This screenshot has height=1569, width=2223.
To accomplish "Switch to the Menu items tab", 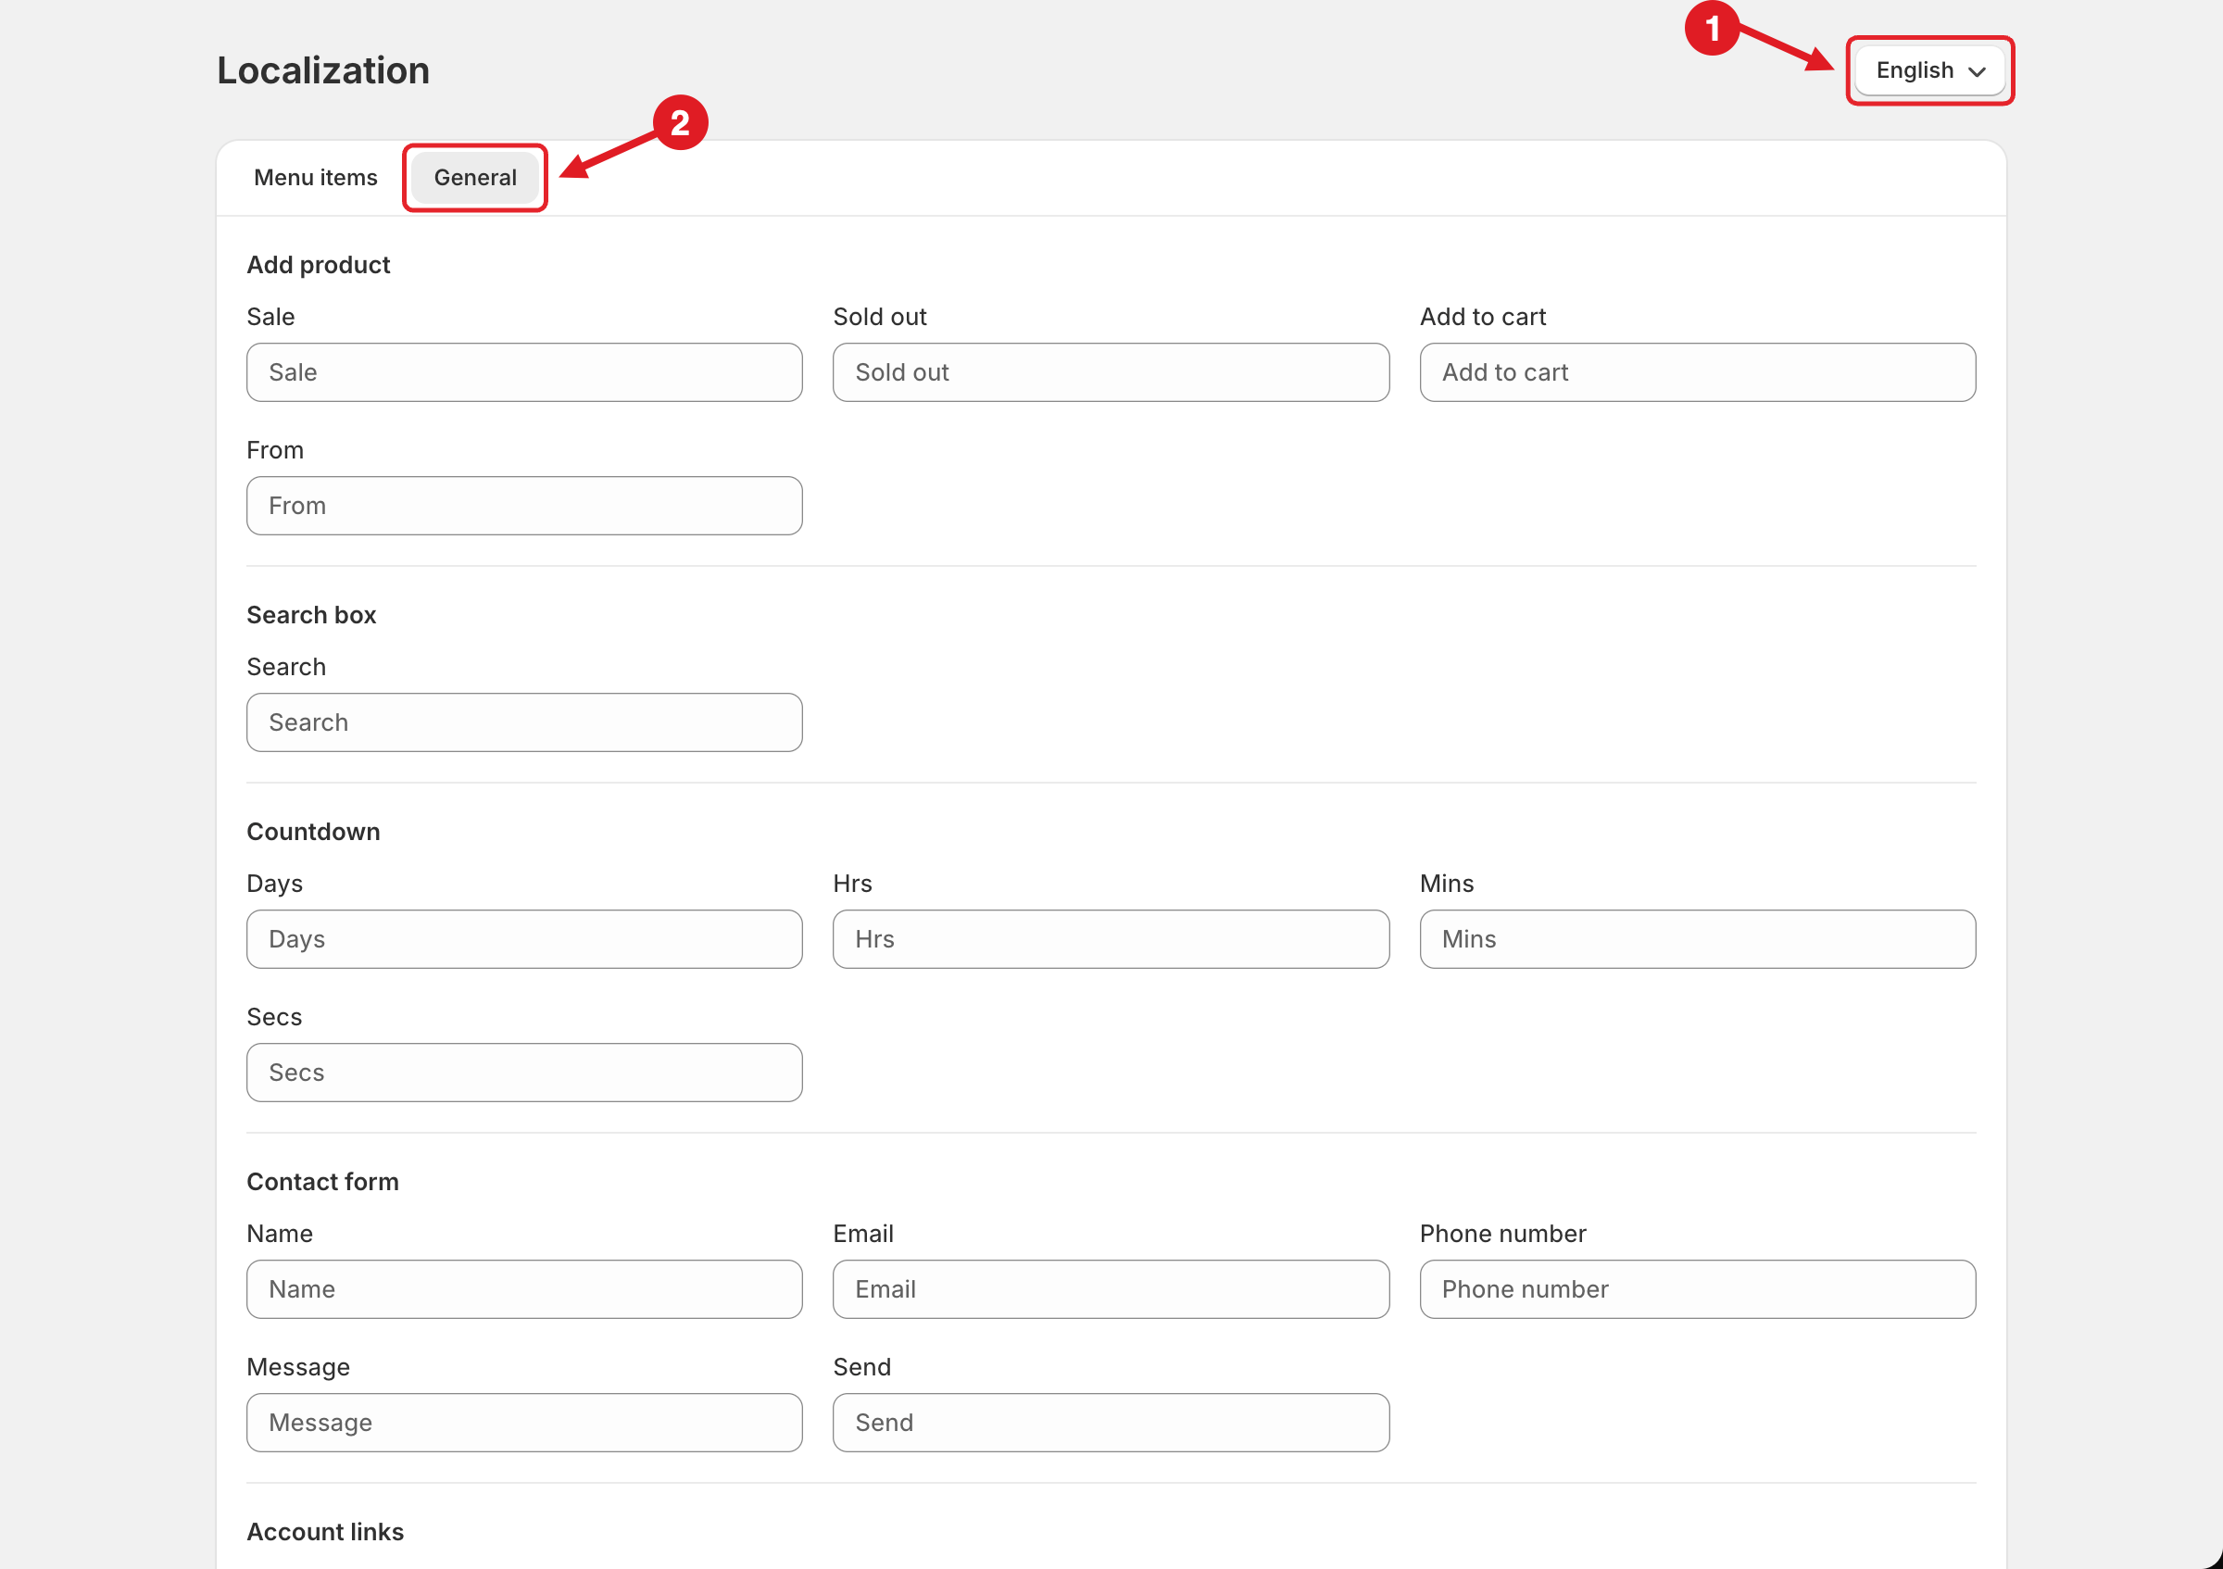I will point(316,177).
